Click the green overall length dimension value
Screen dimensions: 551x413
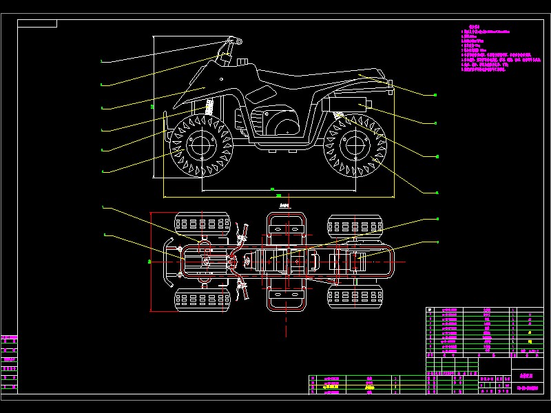tap(279, 195)
